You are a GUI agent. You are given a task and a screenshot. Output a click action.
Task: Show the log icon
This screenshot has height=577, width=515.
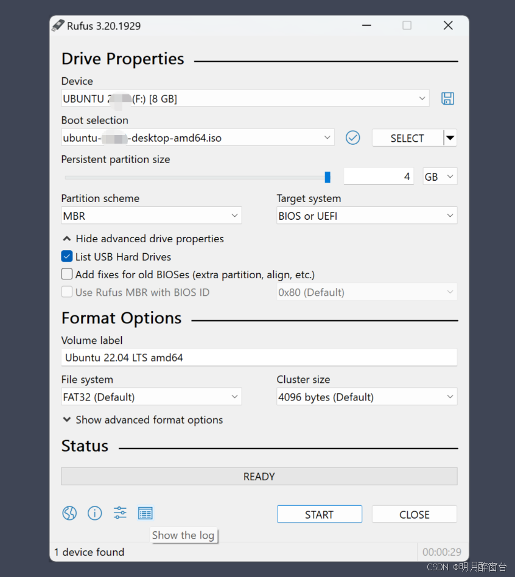(145, 513)
